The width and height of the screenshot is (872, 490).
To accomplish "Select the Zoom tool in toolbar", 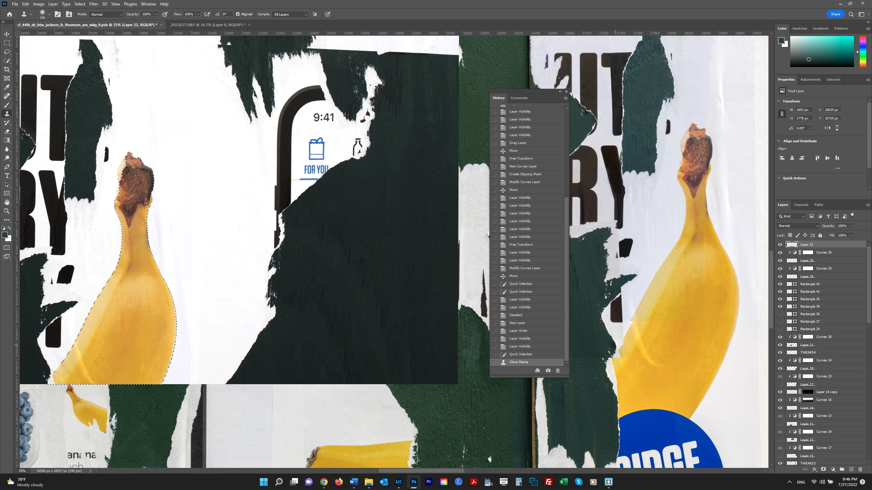I will pos(7,211).
